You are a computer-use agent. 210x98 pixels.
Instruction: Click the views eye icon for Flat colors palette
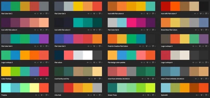point(88,62)
